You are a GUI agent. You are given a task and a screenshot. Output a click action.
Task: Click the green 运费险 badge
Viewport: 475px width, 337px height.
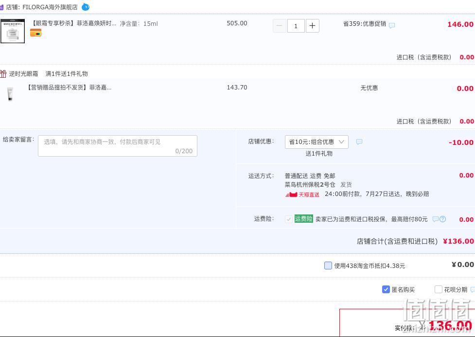point(303,218)
